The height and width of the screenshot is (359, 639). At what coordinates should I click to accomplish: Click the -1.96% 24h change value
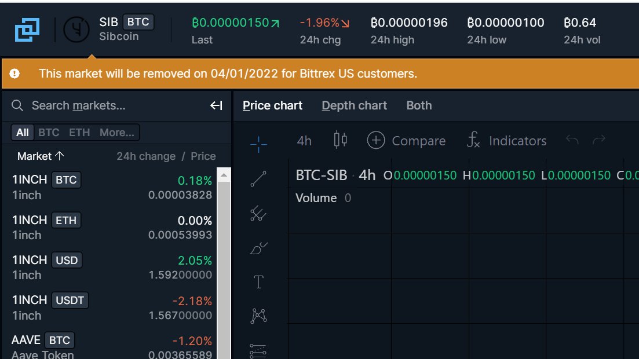[325, 23]
